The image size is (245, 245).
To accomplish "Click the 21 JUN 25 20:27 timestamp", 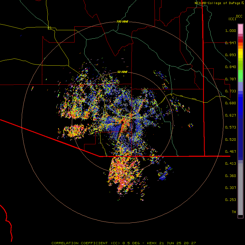I will [177, 243].
